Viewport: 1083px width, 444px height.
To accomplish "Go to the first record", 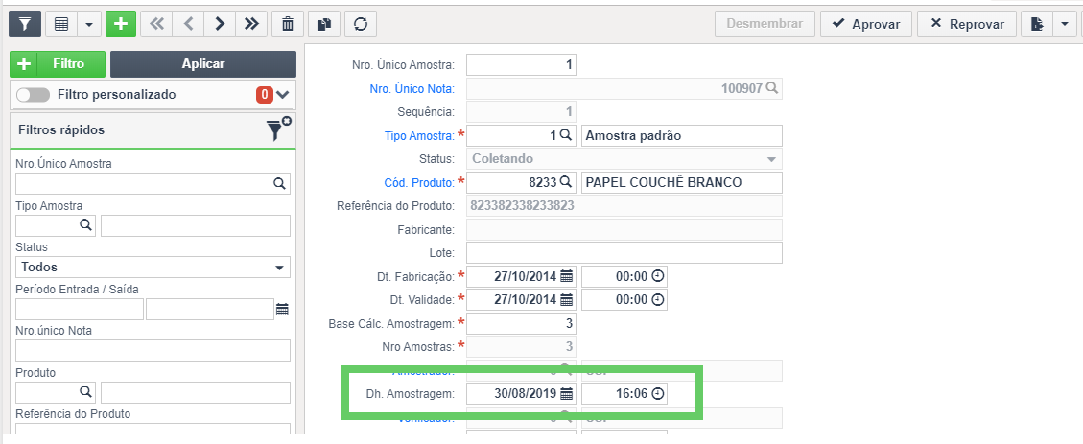I will 156,24.
